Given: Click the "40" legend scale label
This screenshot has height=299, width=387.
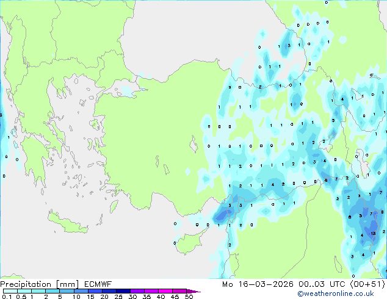Looking at the screenshot, I should pyautogui.click(x=161, y=297).
